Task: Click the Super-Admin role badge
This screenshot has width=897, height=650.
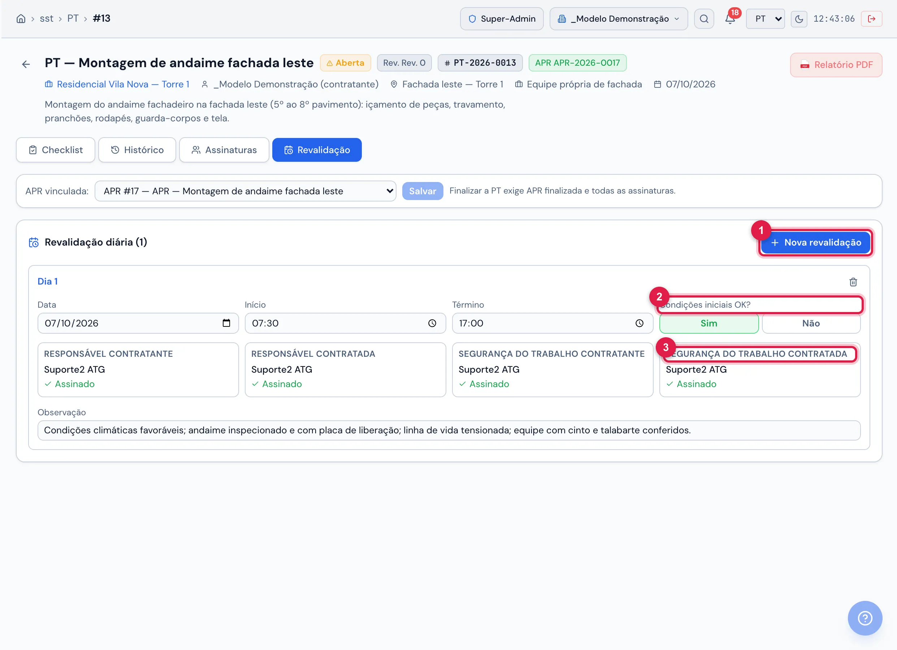Action: pos(502,18)
